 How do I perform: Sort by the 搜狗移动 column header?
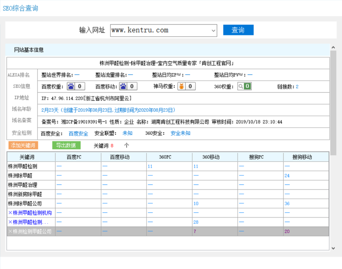(x=306, y=157)
